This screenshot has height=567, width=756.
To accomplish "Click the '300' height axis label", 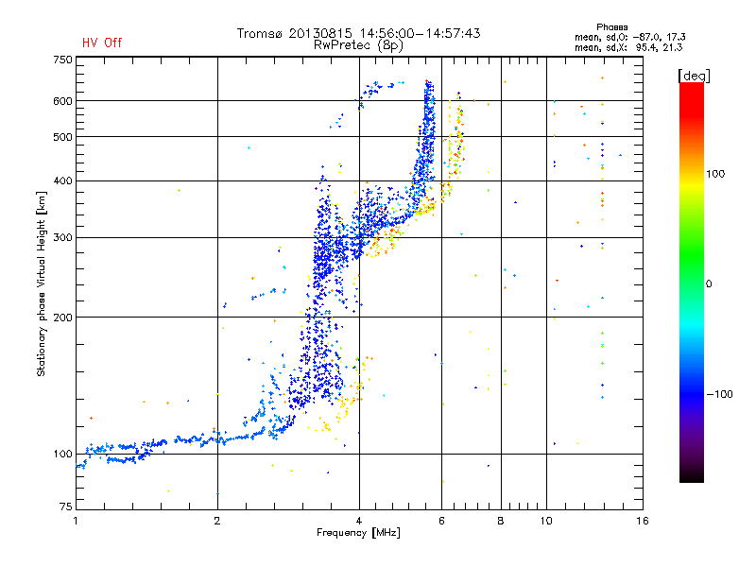I will 62,238.
